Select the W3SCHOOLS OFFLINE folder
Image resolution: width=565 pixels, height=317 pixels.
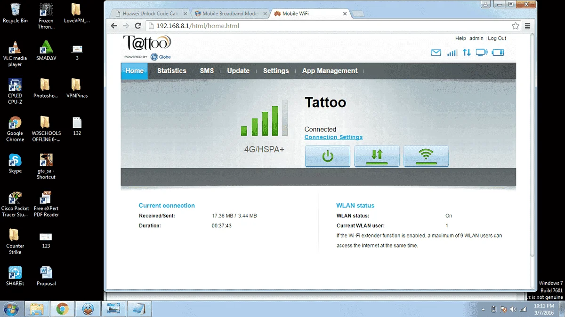tap(46, 129)
